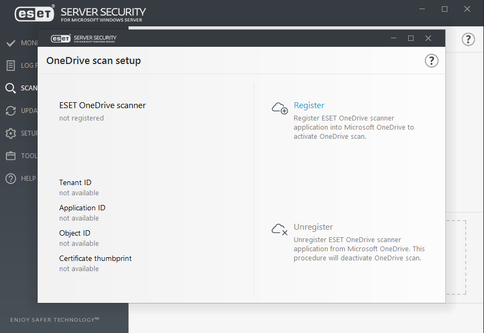The width and height of the screenshot is (484, 333).
Task: Click the Certificate thumbprint field label
Action: click(95, 258)
